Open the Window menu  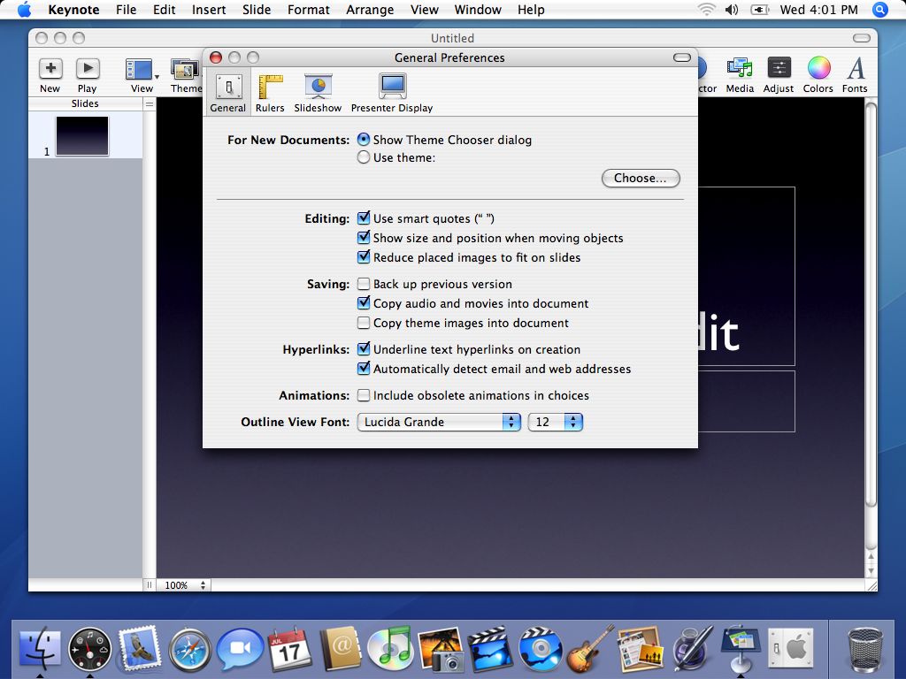click(x=478, y=10)
